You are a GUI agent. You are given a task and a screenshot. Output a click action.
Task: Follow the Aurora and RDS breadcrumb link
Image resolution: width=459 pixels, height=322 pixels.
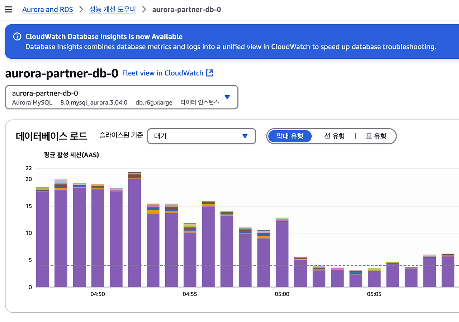(x=48, y=9)
